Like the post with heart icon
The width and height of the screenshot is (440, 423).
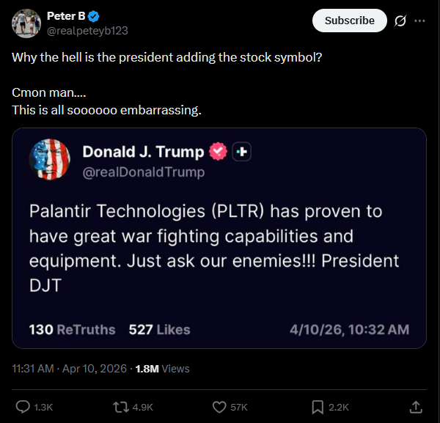click(x=219, y=406)
